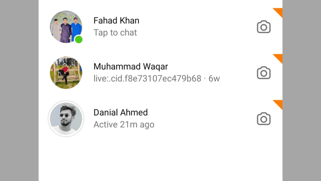321x181 pixels.
Task: Click the 6w timestamp in Waqar's row
Action: (214, 79)
